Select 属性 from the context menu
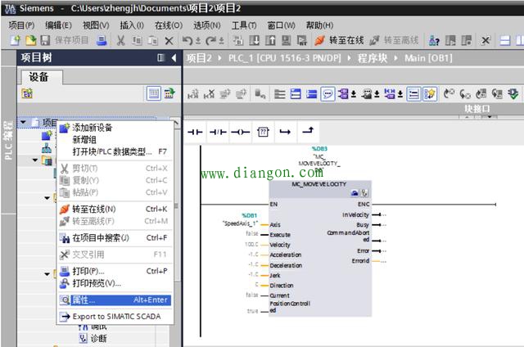 click(x=84, y=300)
